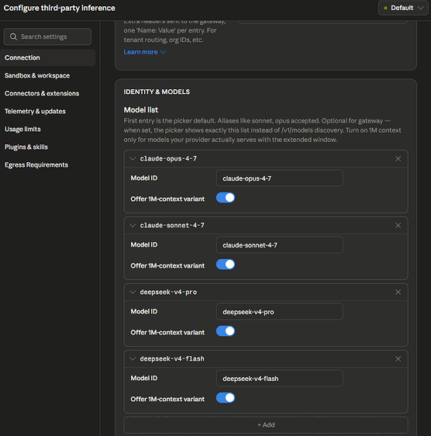Click the Configure third-party inference title
The height and width of the screenshot is (436, 431).
click(x=59, y=8)
